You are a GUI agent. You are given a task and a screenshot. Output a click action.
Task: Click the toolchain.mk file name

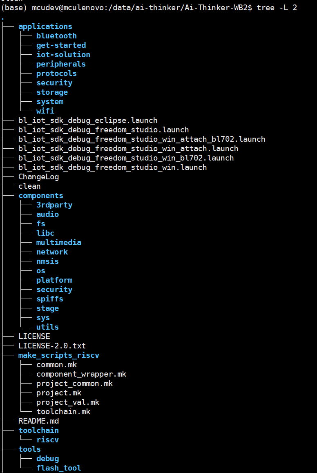point(63,411)
